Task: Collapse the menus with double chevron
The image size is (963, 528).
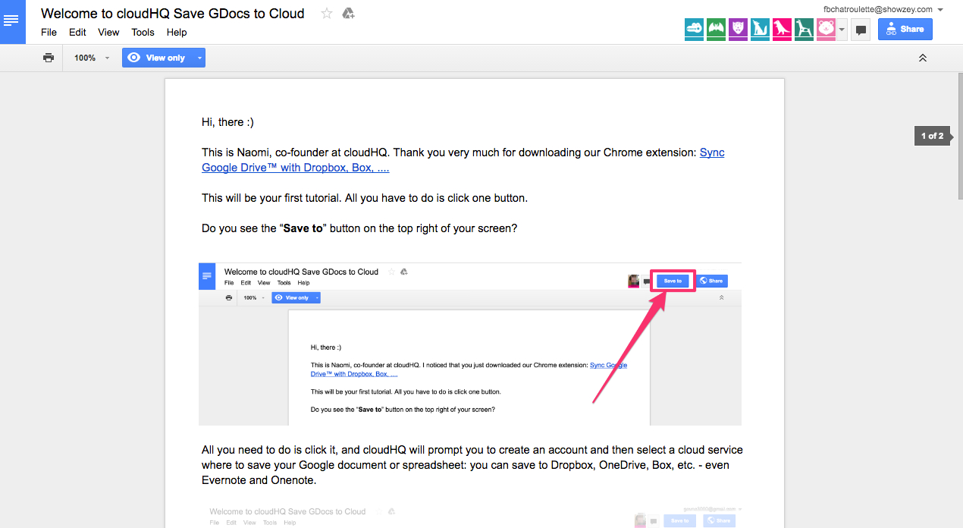Action: [x=923, y=58]
